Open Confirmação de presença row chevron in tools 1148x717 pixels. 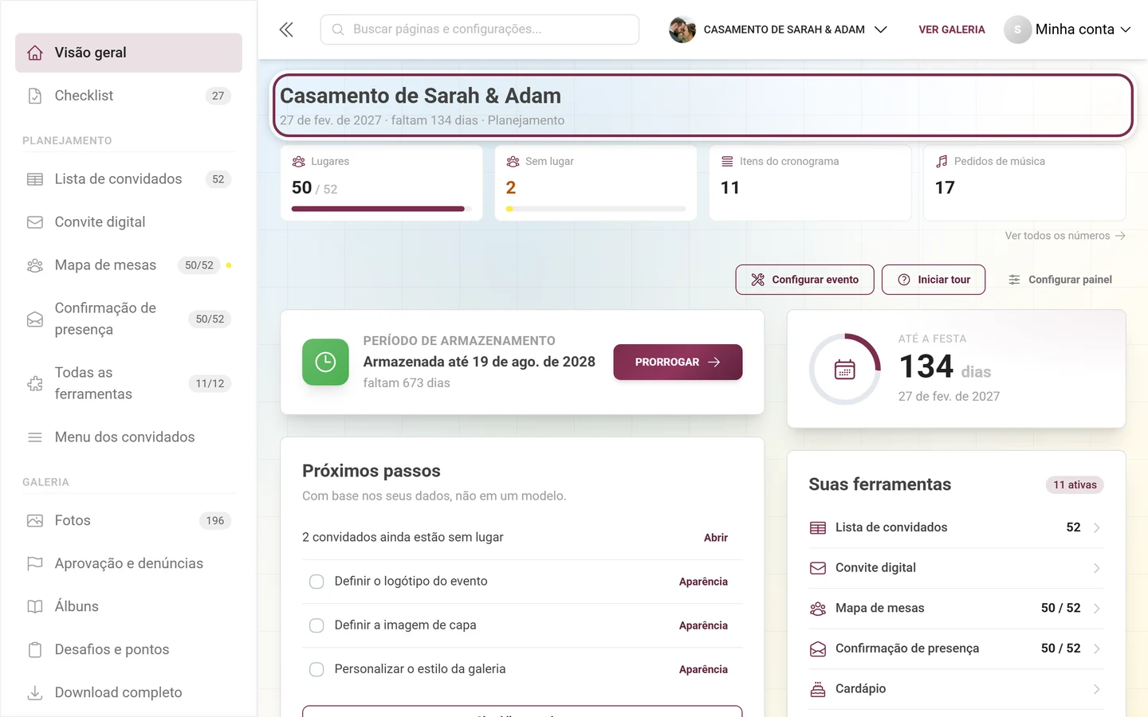click(1097, 648)
